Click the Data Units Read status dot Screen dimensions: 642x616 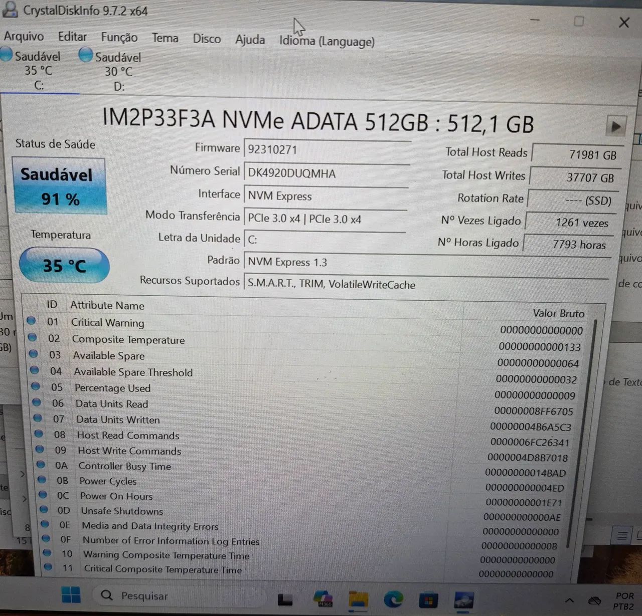coord(37,402)
